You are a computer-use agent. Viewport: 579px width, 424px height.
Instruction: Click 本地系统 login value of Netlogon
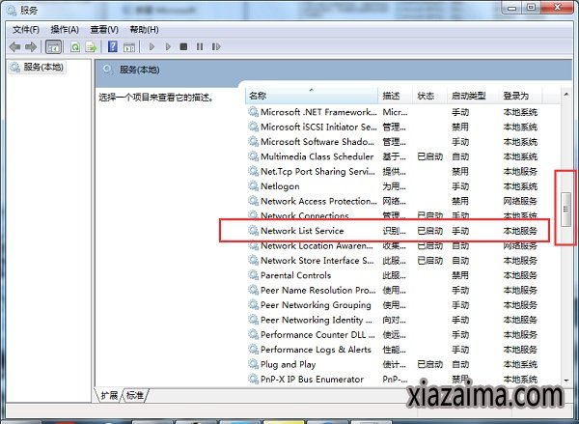click(x=520, y=186)
